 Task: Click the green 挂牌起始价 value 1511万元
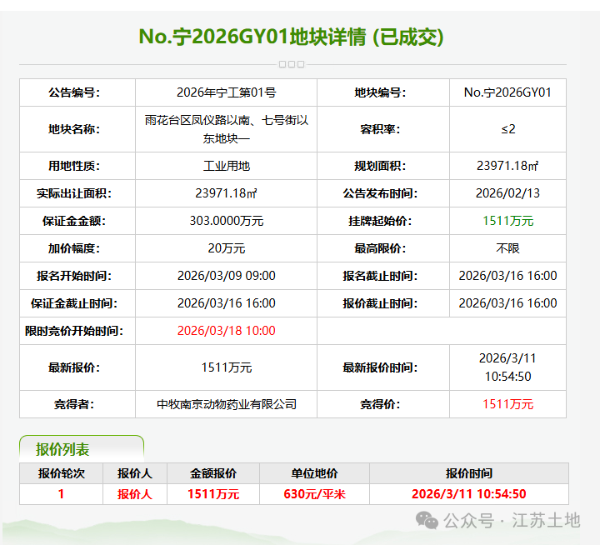click(x=507, y=221)
